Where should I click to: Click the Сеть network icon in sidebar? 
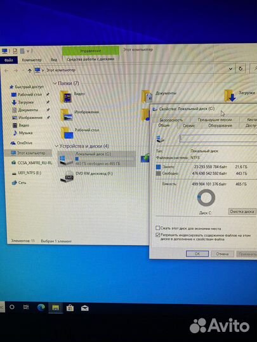pos(14,183)
